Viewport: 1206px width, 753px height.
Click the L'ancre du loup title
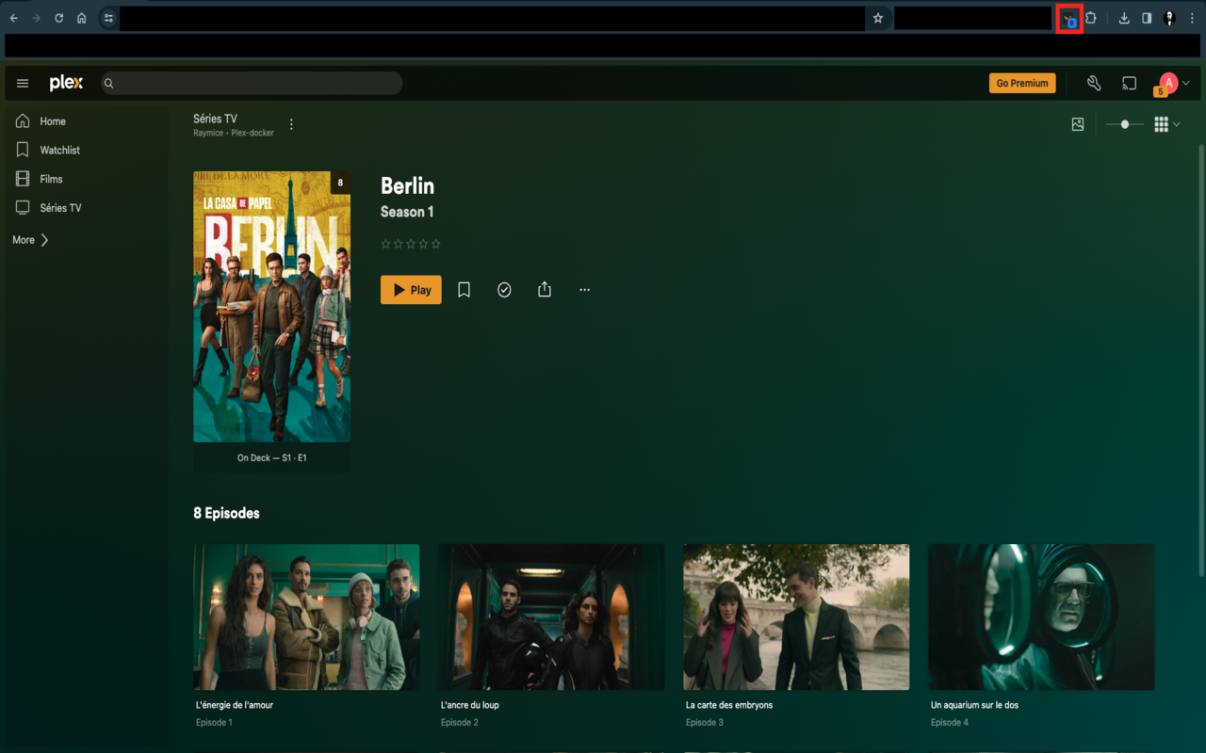pos(469,705)
